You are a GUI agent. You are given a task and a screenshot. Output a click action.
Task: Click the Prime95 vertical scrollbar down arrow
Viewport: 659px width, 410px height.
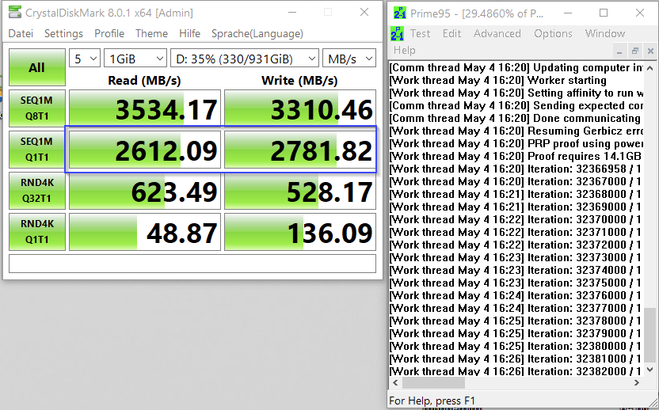click(649, 370)
